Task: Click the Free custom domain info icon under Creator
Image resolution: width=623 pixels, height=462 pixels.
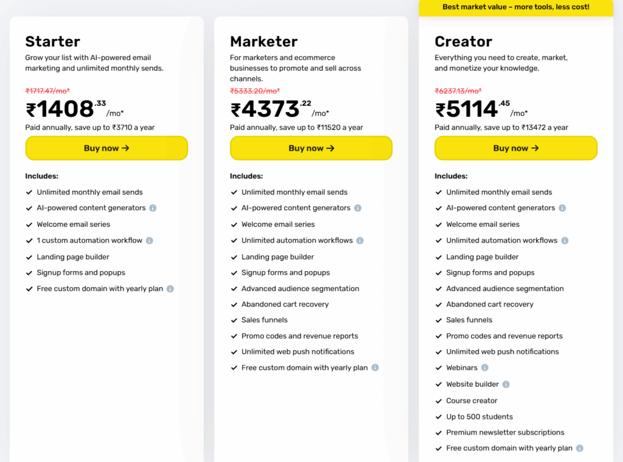Action: tap(580, 448)
